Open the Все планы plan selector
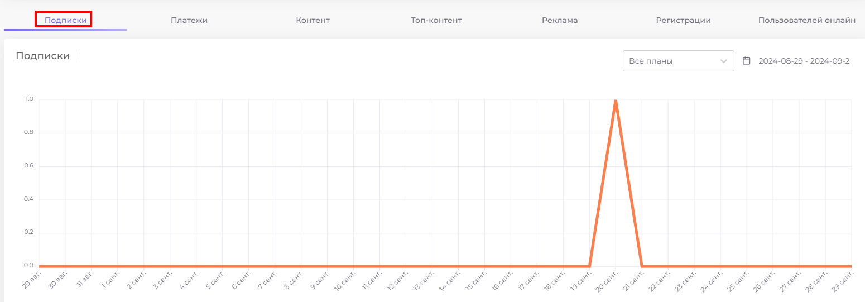The image size is (865, 302). (678, 61)
